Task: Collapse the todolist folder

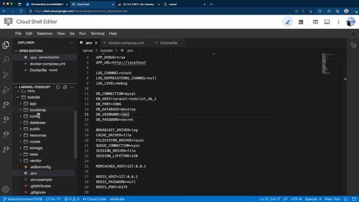Action: point(19,97)
